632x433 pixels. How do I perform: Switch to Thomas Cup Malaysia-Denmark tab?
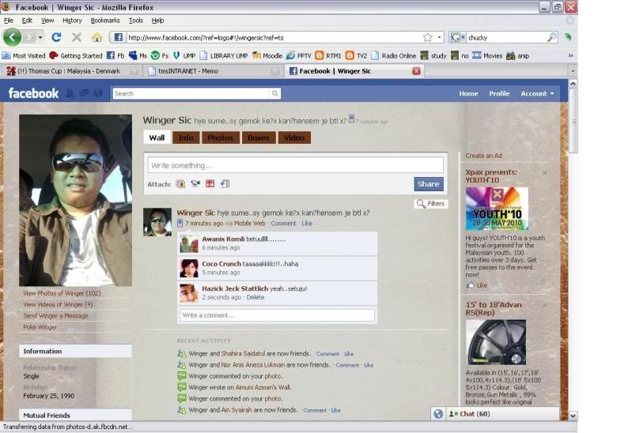(73, 71)
